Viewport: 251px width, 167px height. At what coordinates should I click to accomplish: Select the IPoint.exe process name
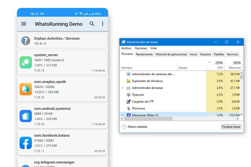coord(138,108)
